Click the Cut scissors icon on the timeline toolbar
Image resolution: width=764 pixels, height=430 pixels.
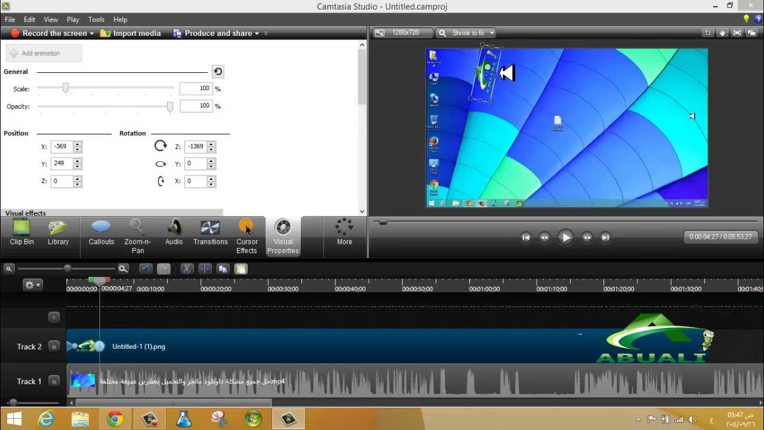point(186,269)
